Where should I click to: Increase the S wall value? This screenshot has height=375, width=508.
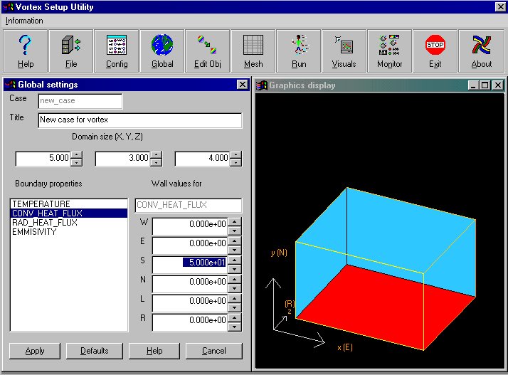(235, 260)
